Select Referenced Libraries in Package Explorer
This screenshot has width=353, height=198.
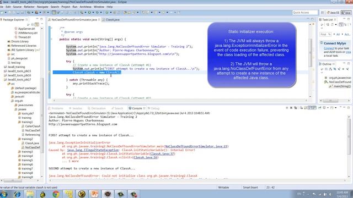pos(24,46)
